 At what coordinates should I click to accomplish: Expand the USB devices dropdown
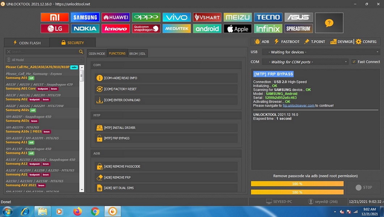coord(321,52)
